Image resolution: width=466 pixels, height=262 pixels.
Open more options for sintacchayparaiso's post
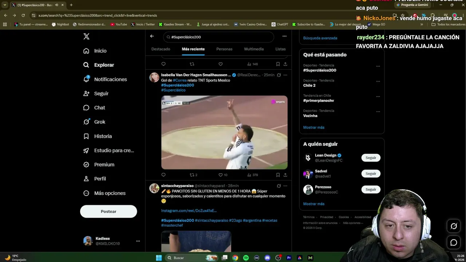(285, 186)
